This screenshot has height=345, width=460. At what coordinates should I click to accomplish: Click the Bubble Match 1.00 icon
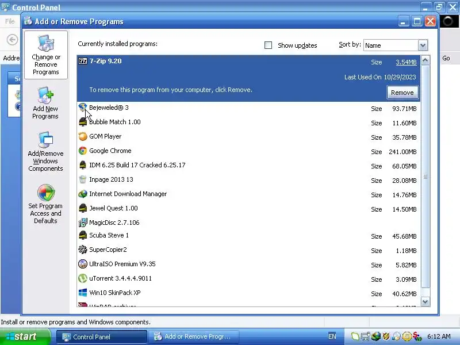(x=83, y=122)
